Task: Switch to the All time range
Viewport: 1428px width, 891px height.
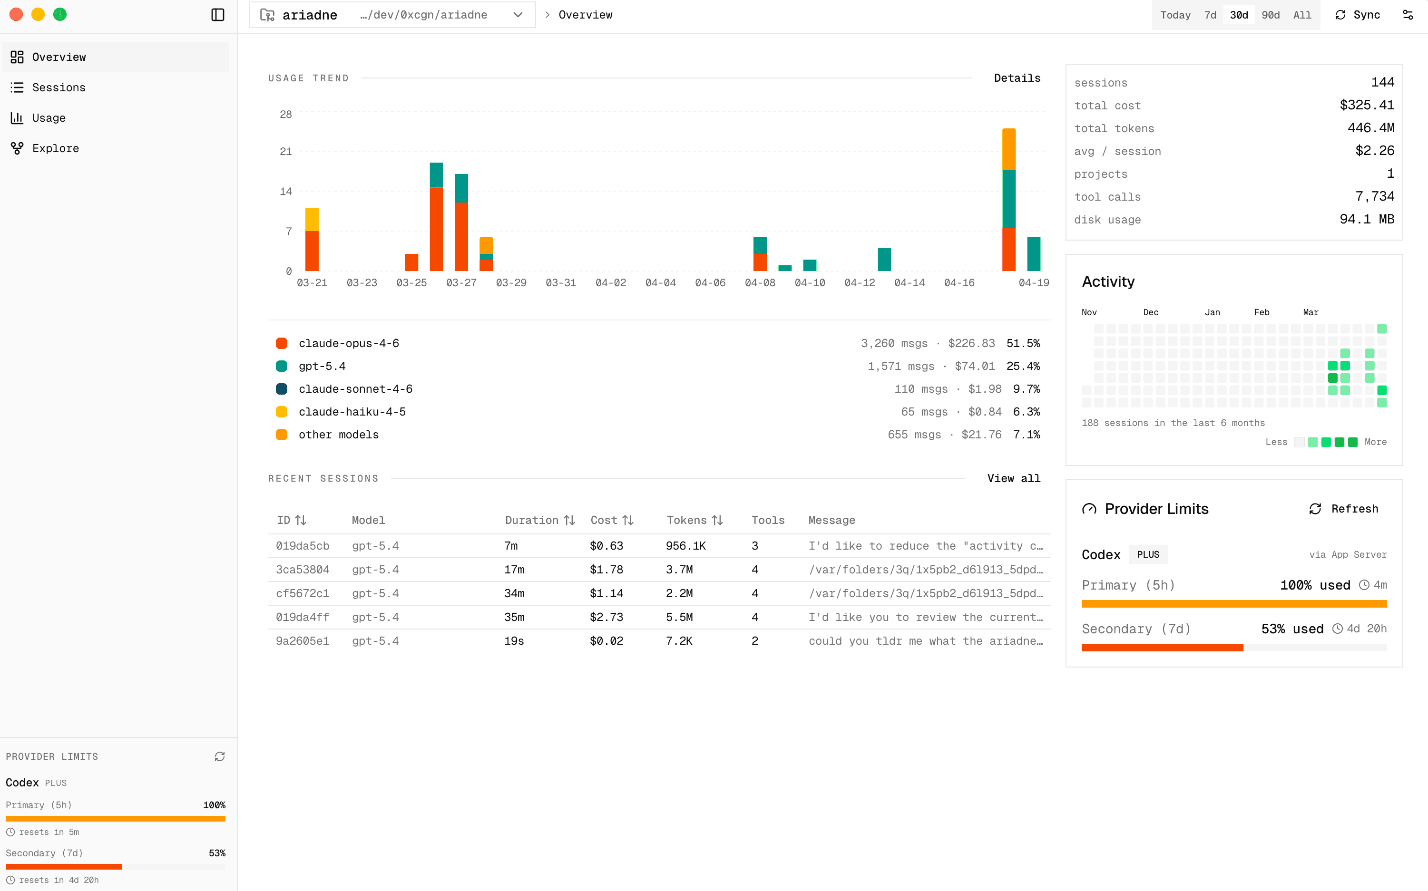Action: 1302,15
